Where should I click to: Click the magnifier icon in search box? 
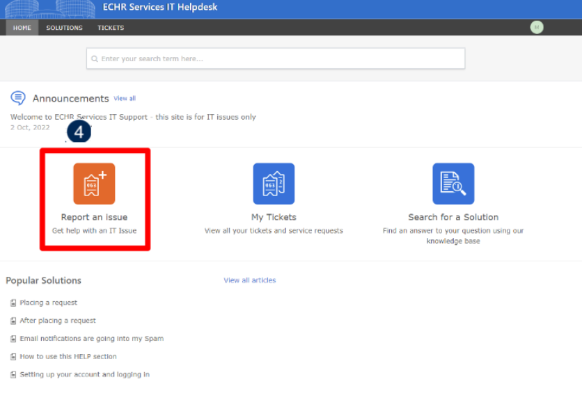(x=95, y=59)
